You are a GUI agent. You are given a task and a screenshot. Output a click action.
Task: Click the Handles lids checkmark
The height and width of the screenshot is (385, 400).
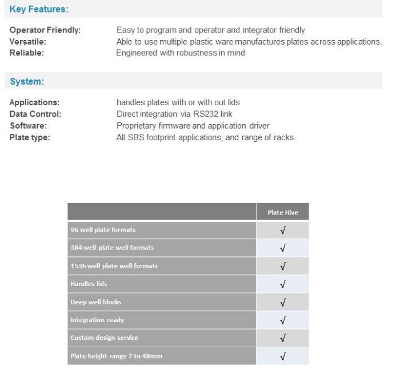(x=283, y=284)
